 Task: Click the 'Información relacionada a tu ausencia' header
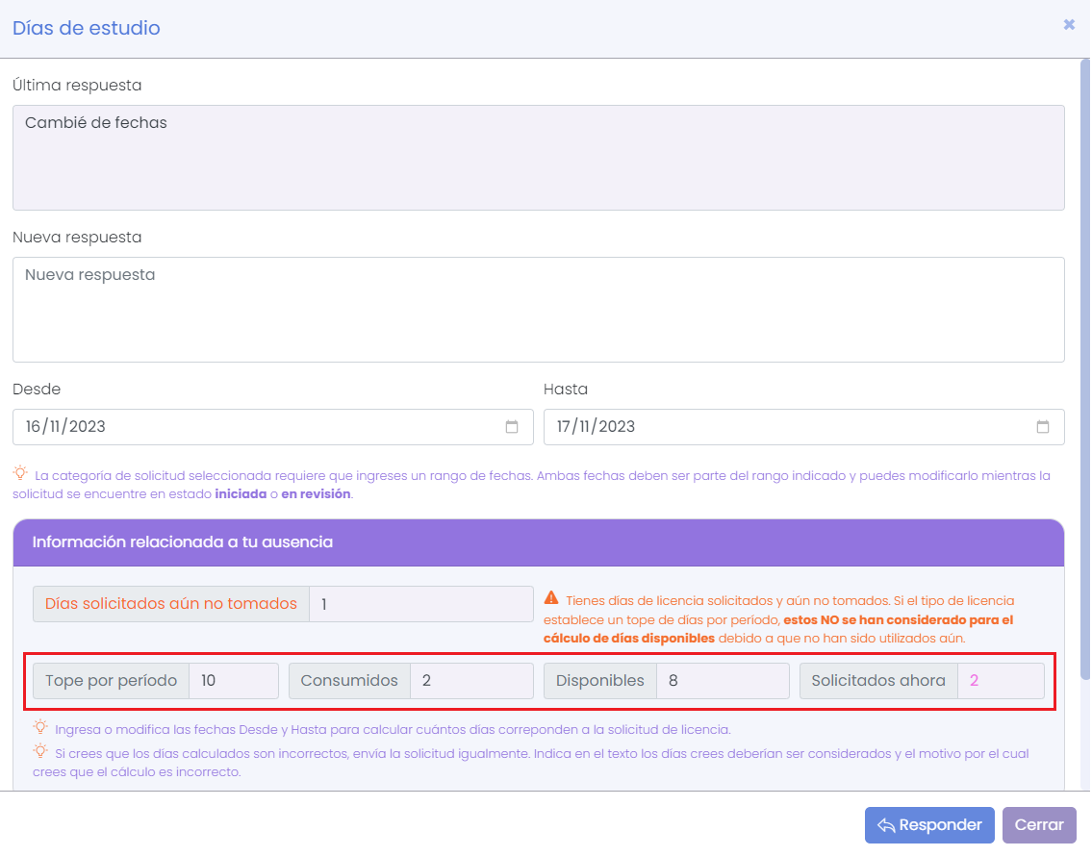point(538,542)
